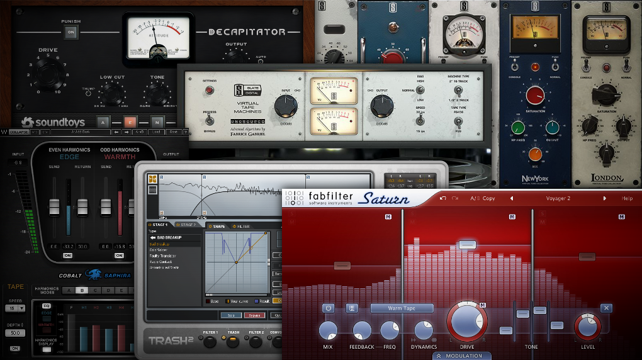Viewport: 642px width, 360px height.
Task: Open the Filter tab in Trash 2
Action: click(x=241, y=227)
